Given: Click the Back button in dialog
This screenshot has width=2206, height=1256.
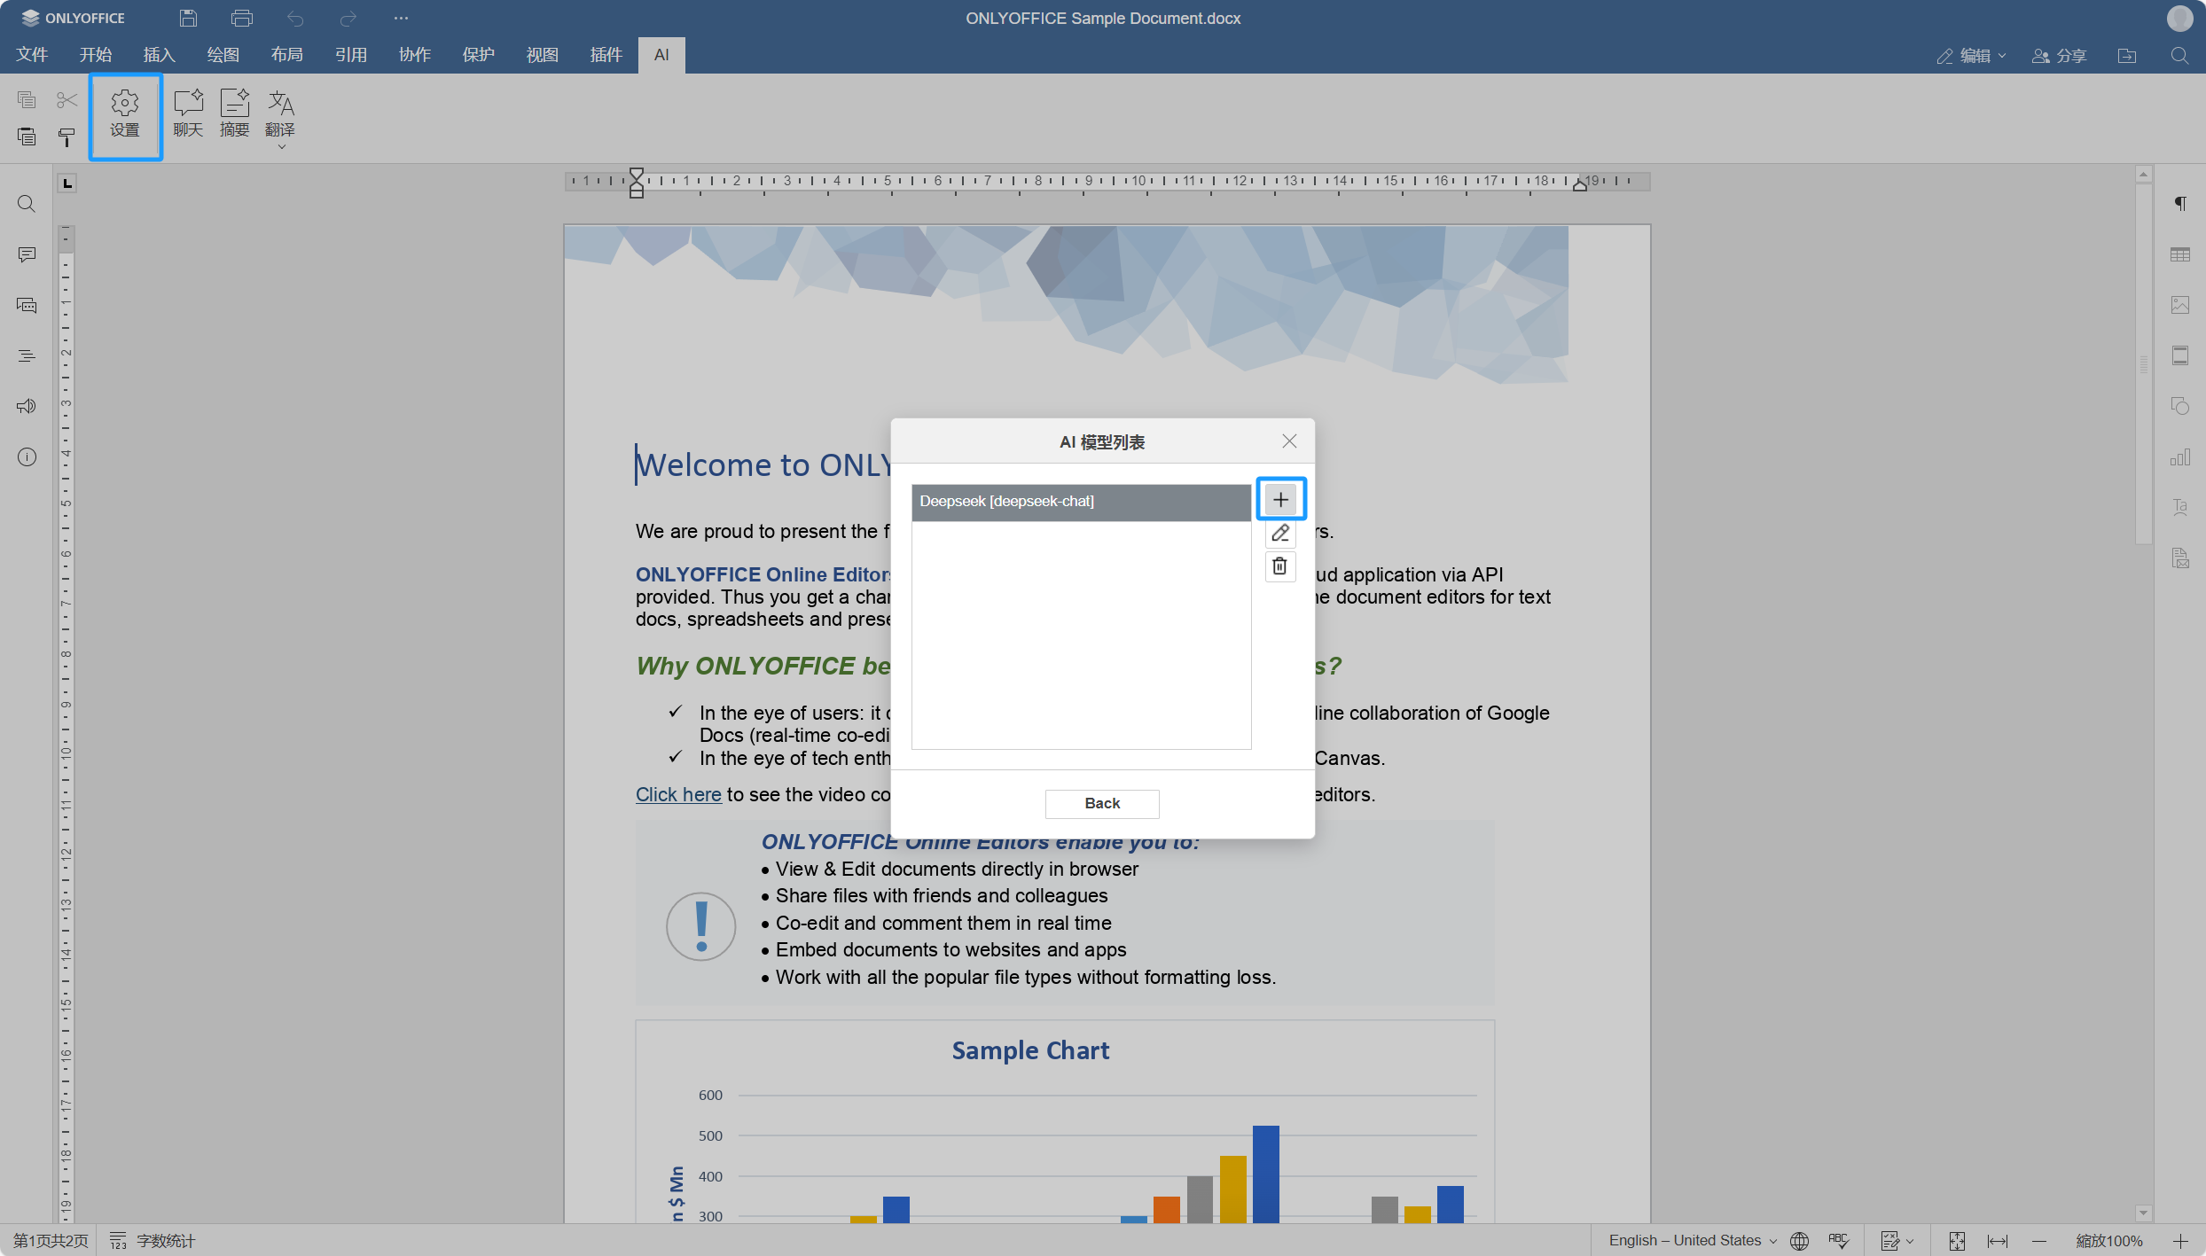Looking at the screenshot, I should (1101, 803).
